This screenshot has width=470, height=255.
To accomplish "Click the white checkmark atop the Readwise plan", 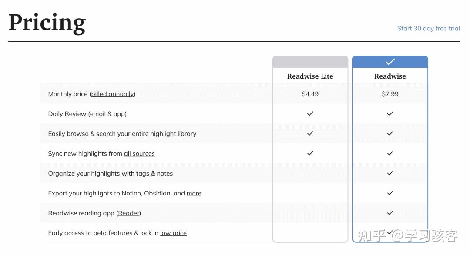I will pos(390,62).
